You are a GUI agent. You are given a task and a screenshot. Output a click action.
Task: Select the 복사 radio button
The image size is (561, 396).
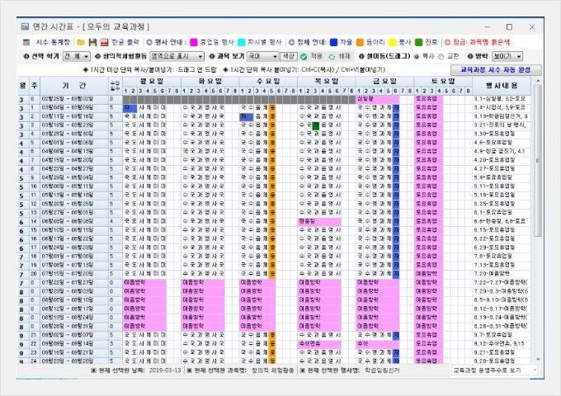click(416, 57)
